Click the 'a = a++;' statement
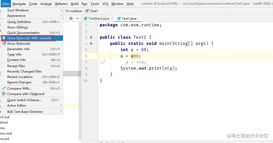The width and height of the screenshot is (273, 143). click(131, 56)
